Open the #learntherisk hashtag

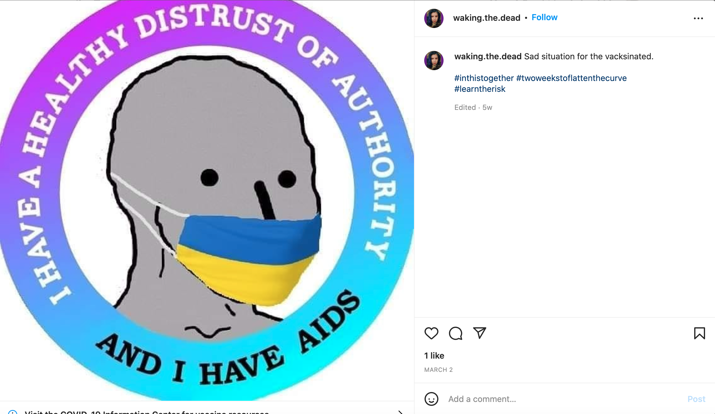(480, 89)
